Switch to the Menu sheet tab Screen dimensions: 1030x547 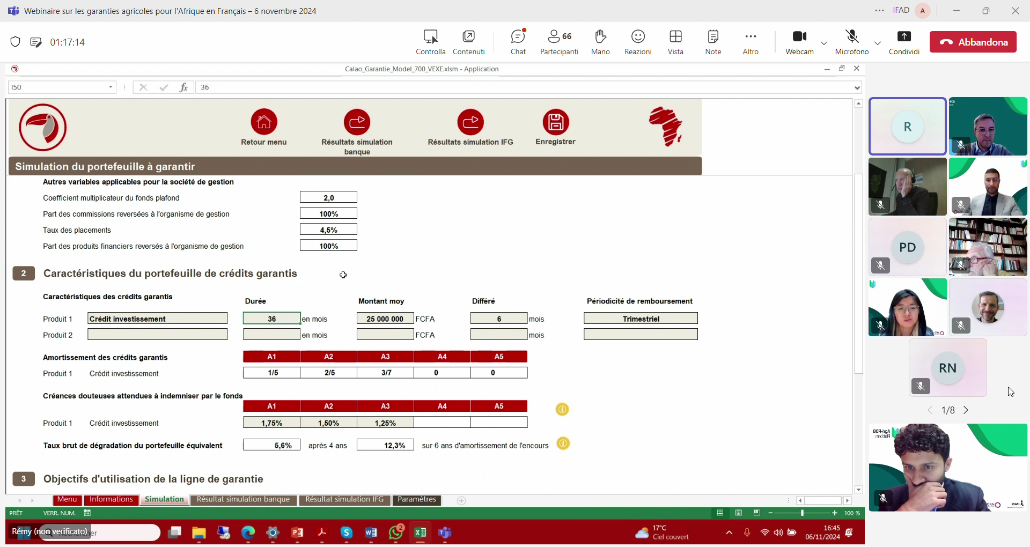(67, 500)
